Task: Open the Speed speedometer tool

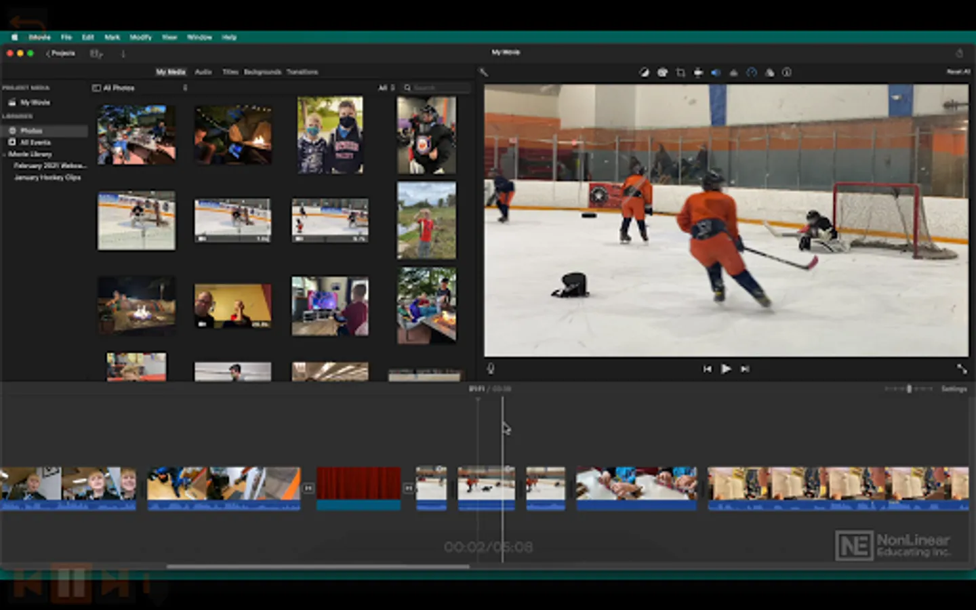Action: (752, 73)
